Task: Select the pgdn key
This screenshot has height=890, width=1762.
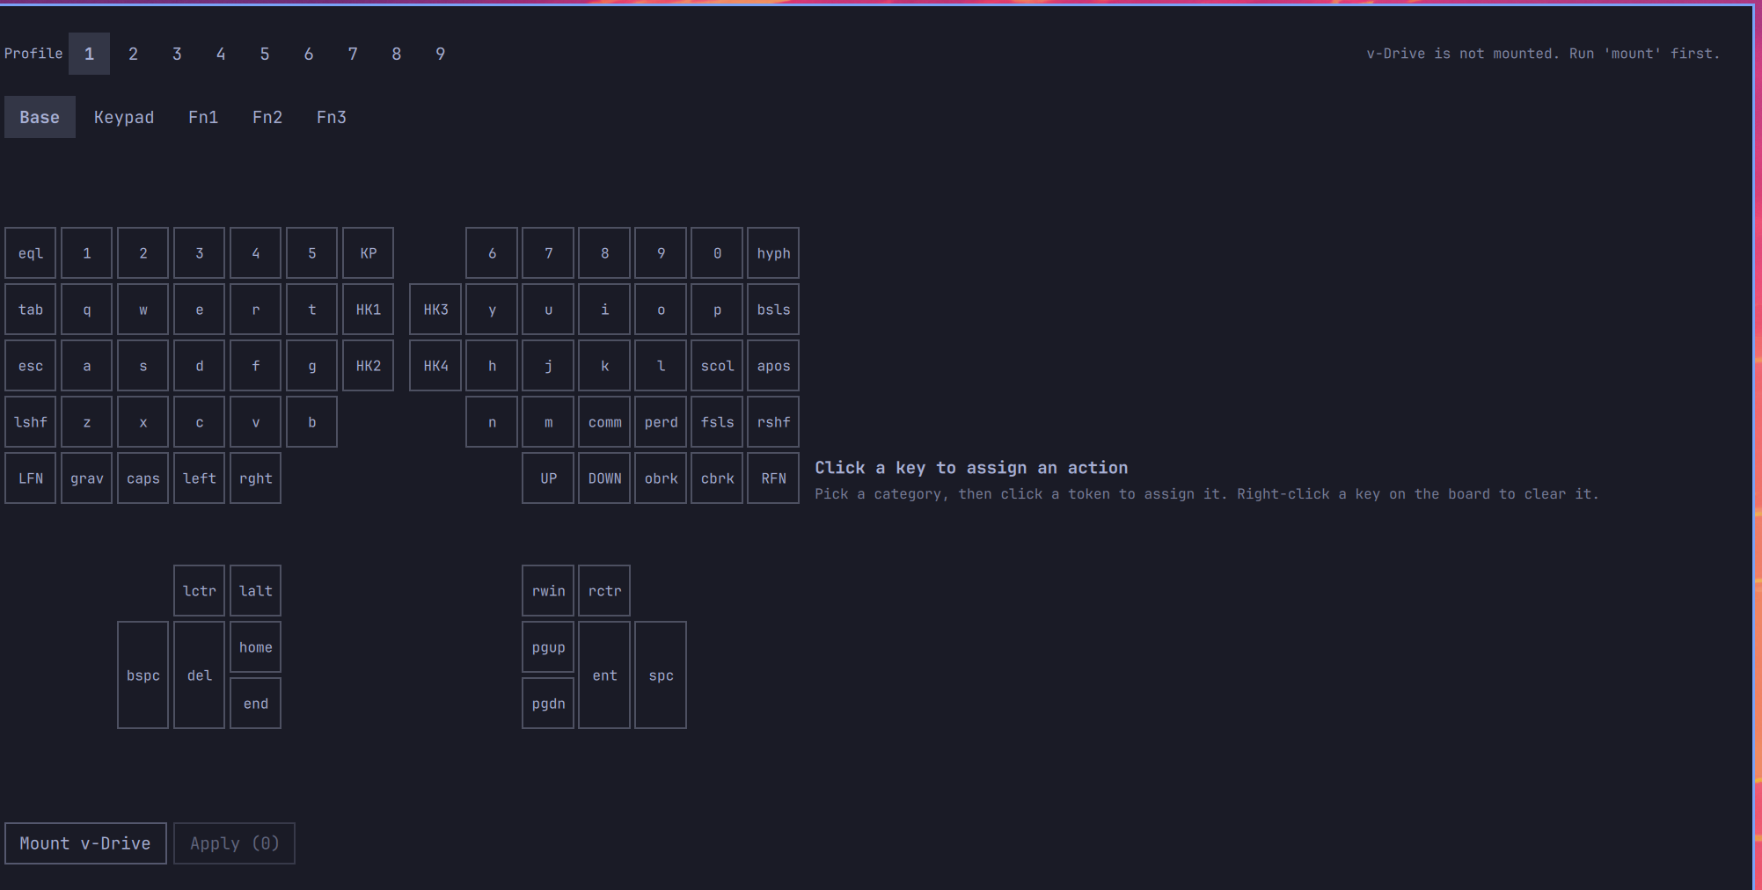Action: (548, 704)
